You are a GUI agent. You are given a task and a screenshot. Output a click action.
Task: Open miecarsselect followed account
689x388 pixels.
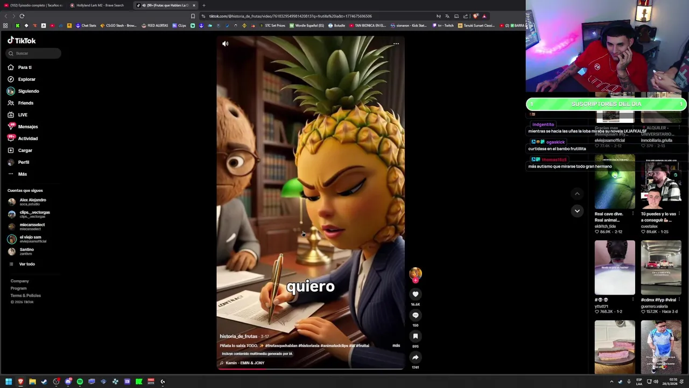tap(32, 226)
